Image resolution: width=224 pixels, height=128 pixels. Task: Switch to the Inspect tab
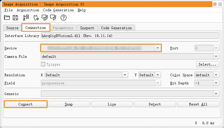coord(87,28)
